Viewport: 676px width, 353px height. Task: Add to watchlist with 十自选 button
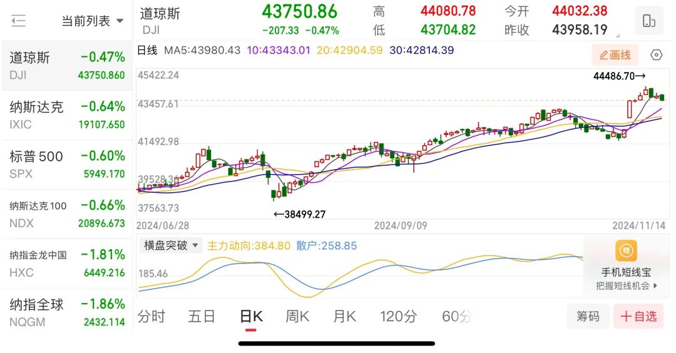point(638,317)
